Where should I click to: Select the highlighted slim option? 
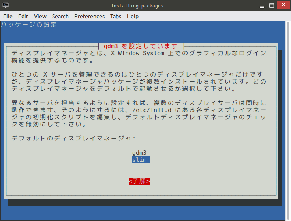coord(141,160)
